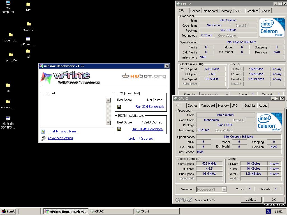Minimize the front CPU-Z window

(273, 99)
